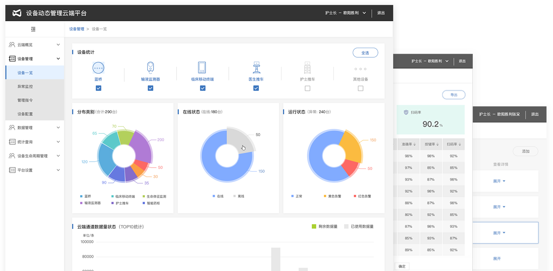
Task: Open the 护士长 user dropdown
Action: 345,13
